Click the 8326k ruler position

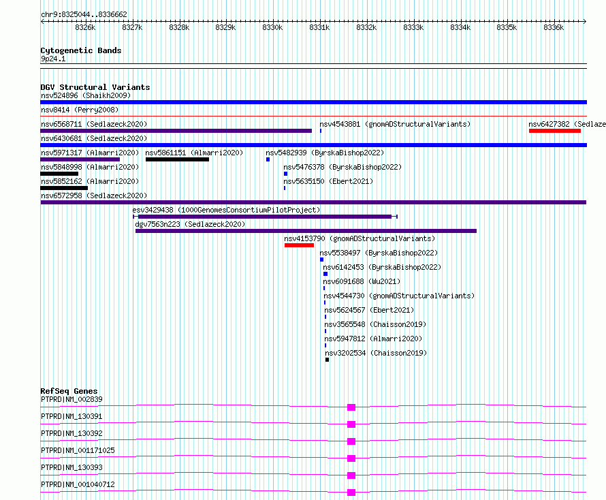85,28
